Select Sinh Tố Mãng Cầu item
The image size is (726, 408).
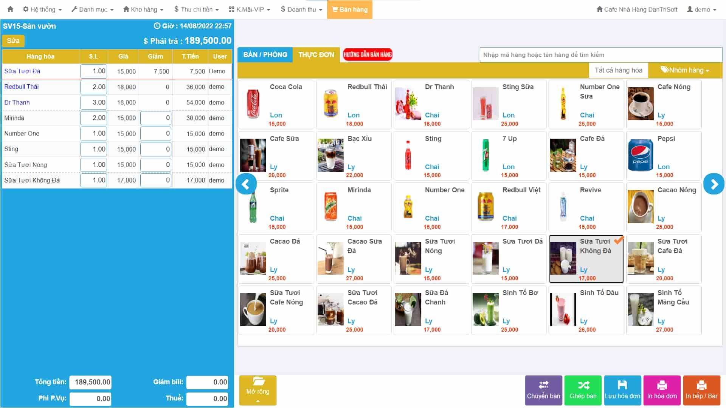pos(664,311)
